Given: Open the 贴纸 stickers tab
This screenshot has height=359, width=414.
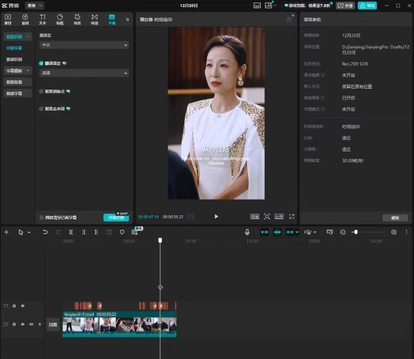Looking at the screenshot, I should 60,19.
